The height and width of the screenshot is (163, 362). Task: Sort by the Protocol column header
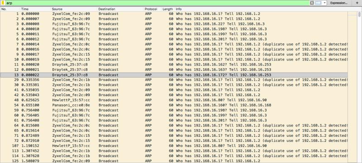[x=152, y=9]
